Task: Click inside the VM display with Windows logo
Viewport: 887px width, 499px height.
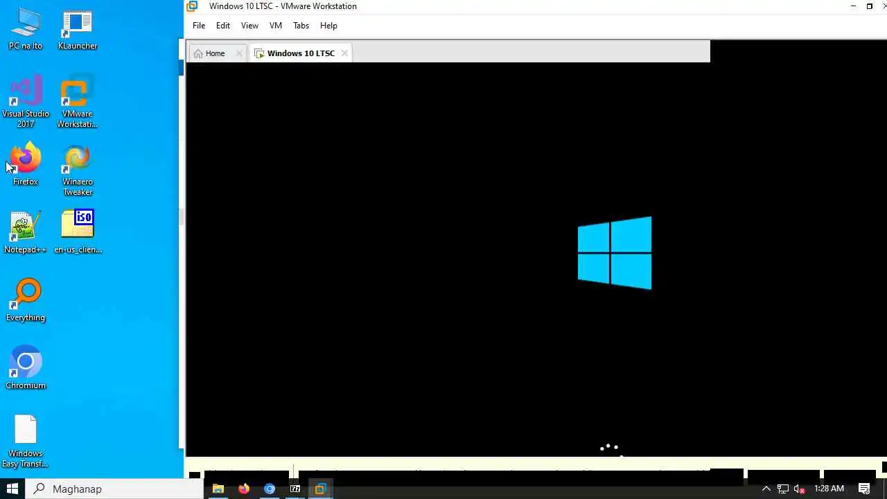Action: click(535, 259)
